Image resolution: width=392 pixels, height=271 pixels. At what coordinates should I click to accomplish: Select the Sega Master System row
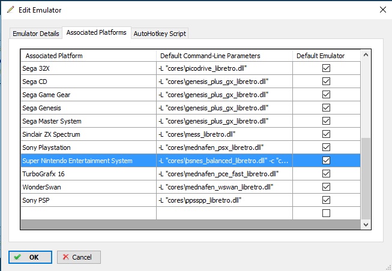click(x=88, y=121)
